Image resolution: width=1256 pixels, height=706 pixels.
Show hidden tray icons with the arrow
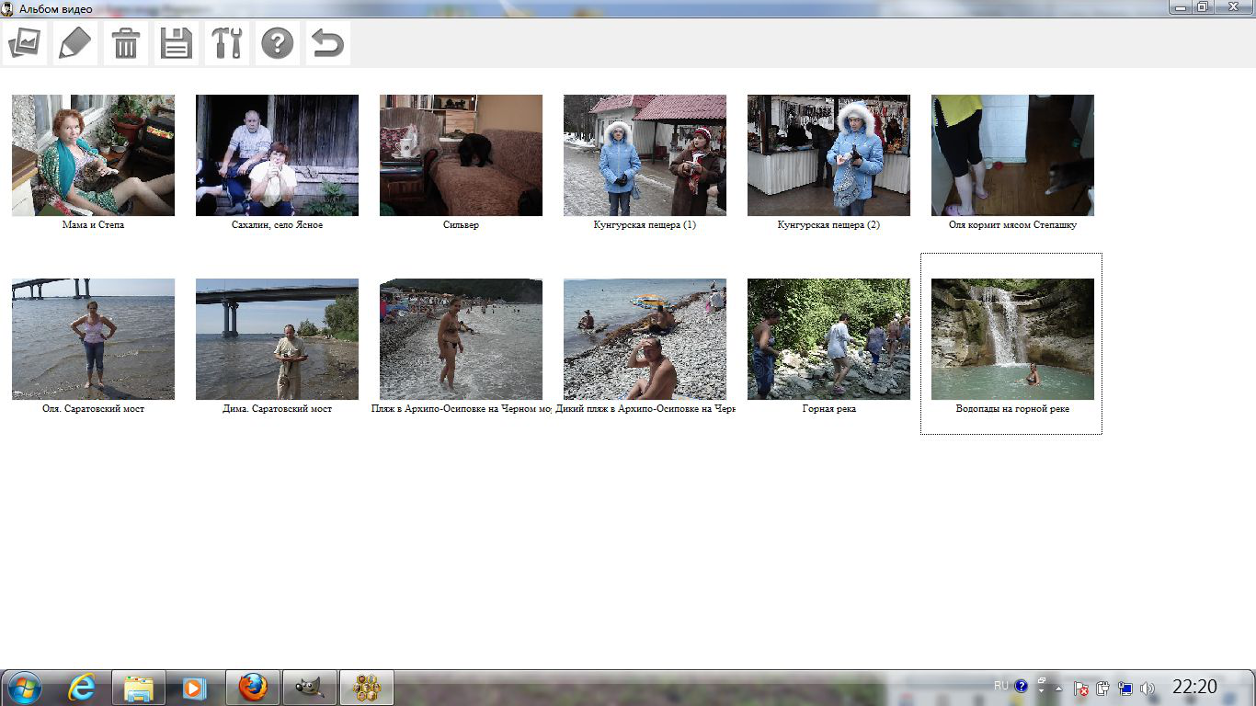[1058, 689]
